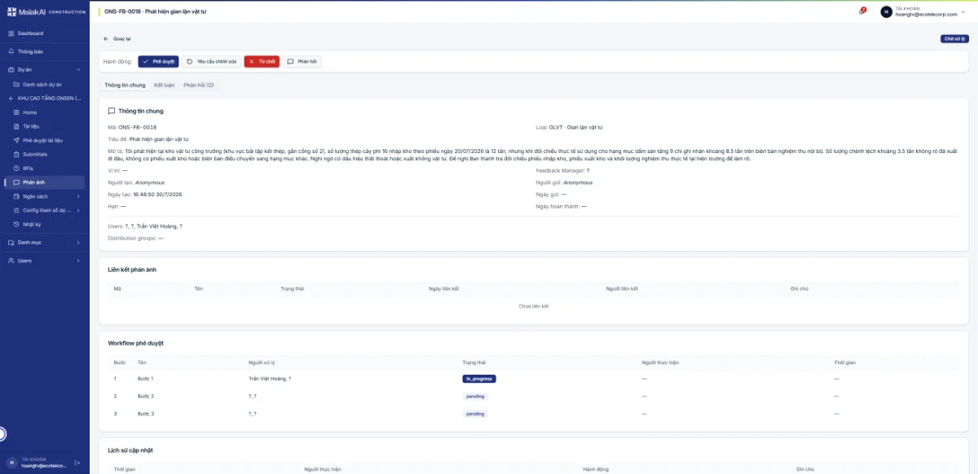Click the in_progress status badge for Bước 1
This screenshot has width=978, height=474.
(479, 379)
